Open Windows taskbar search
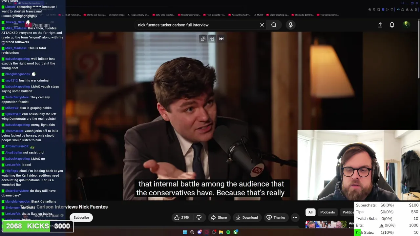 coord(192,232)
